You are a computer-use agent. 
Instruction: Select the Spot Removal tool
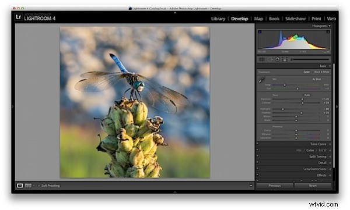click(x=270, y=59)
